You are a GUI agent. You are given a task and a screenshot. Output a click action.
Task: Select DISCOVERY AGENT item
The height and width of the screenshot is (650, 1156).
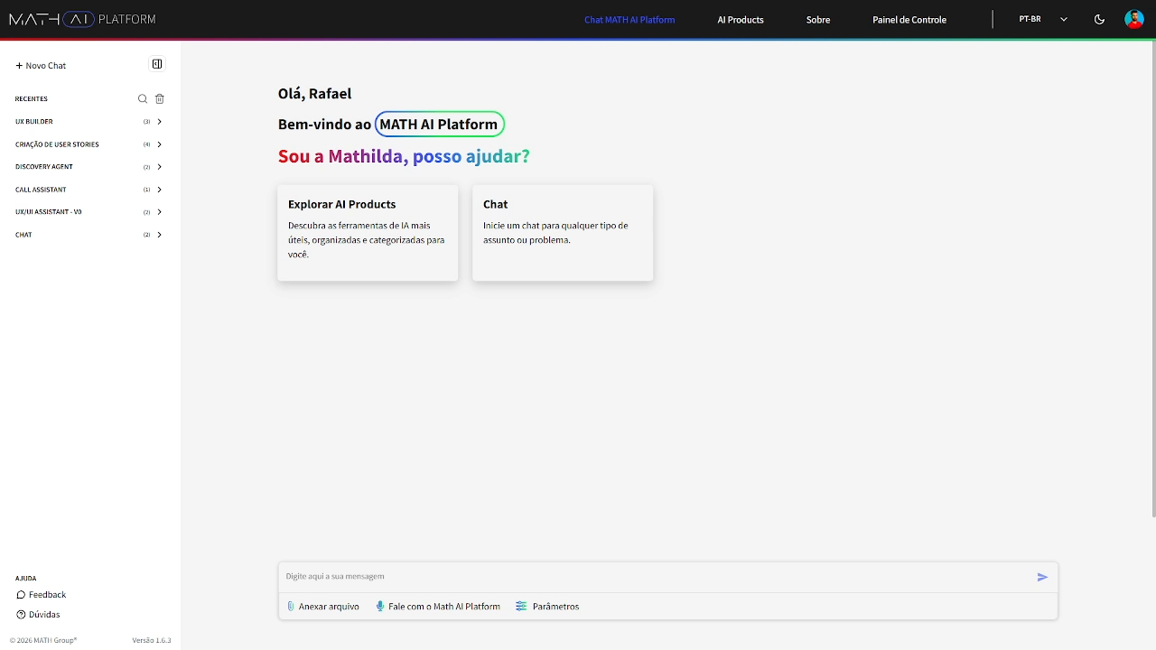coord(44,167)
